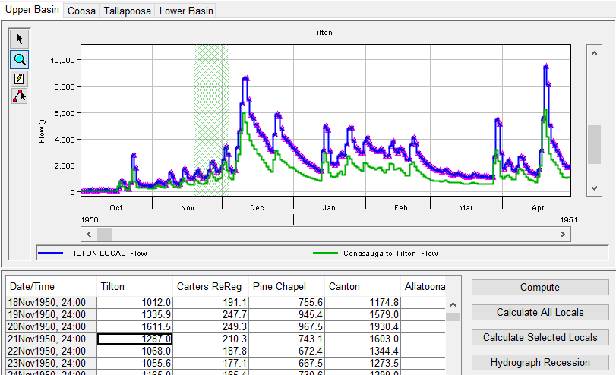Click the table scrollbar up arrow
The image size is (616, 375).
453,304
